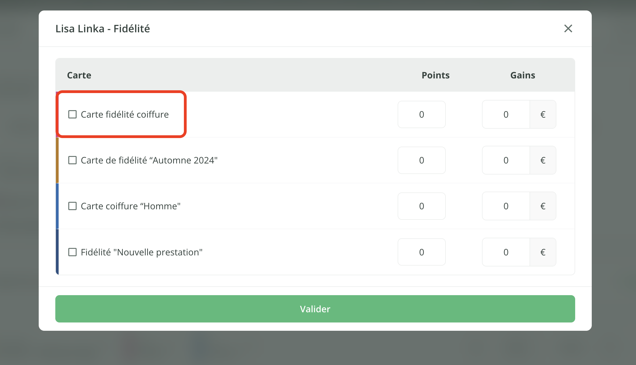The width and height of the screenshot is (636, 365).
Task: Click the euro symbol beside Carte fidélité coiffure gains
Action: [543, 114]
